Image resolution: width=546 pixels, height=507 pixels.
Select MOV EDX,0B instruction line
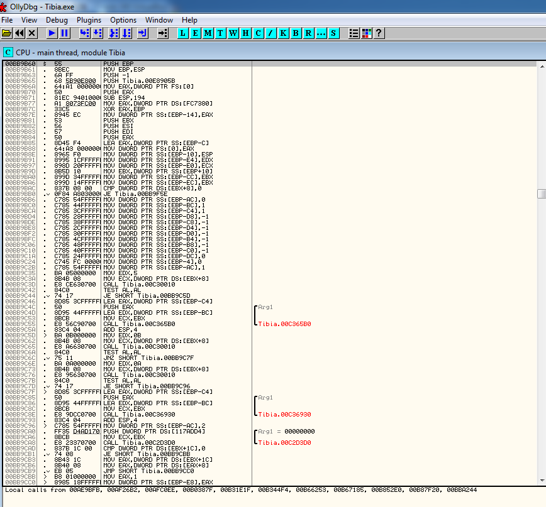point(122,335)
